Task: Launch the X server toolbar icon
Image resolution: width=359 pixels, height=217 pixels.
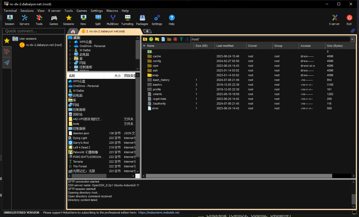Action: click(x=335, y=20)
